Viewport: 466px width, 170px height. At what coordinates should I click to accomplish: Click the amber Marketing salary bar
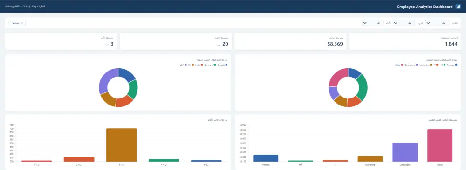coord(370,158)
